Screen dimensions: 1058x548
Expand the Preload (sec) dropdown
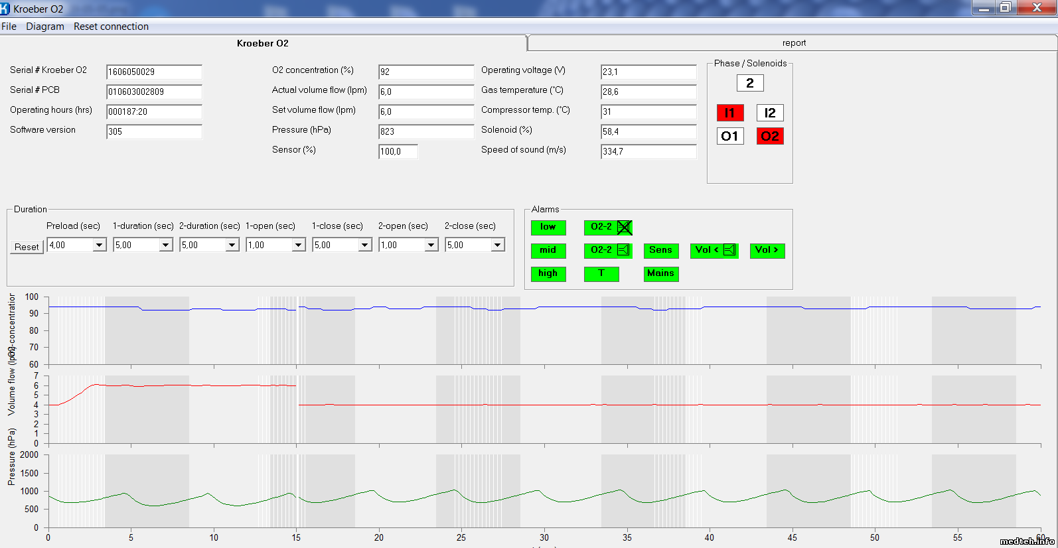(100, 245)
